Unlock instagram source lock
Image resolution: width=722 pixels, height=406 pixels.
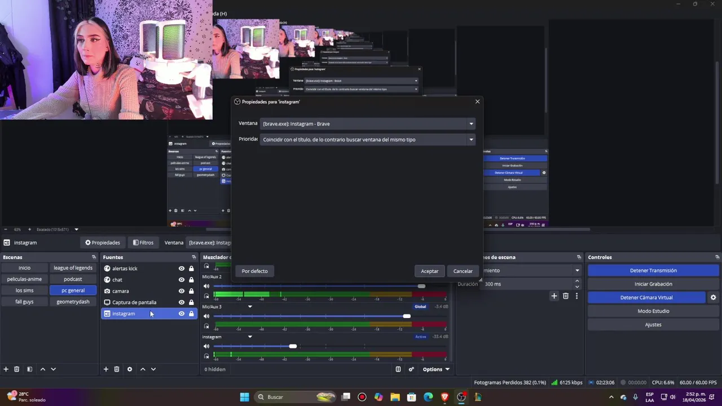[191, 314]
